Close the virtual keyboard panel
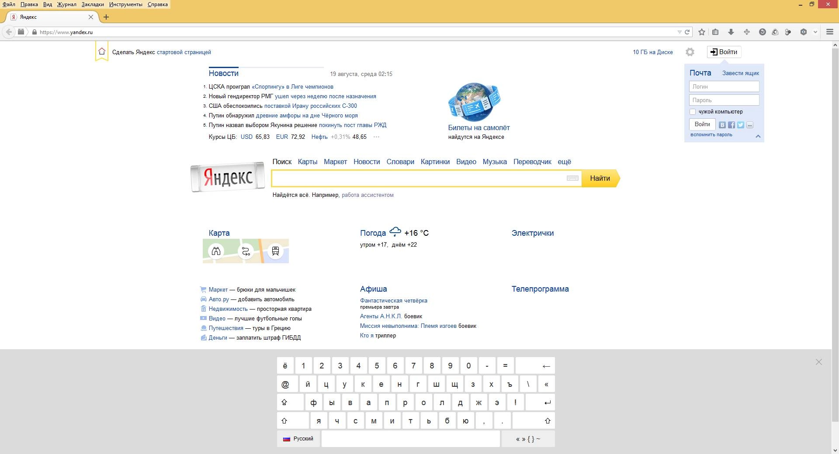 [819, 362]
